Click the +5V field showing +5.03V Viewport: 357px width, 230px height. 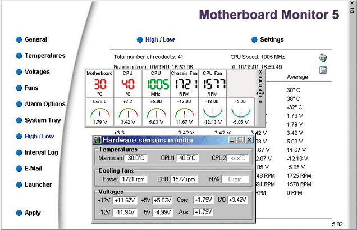[x=163, y=200]
